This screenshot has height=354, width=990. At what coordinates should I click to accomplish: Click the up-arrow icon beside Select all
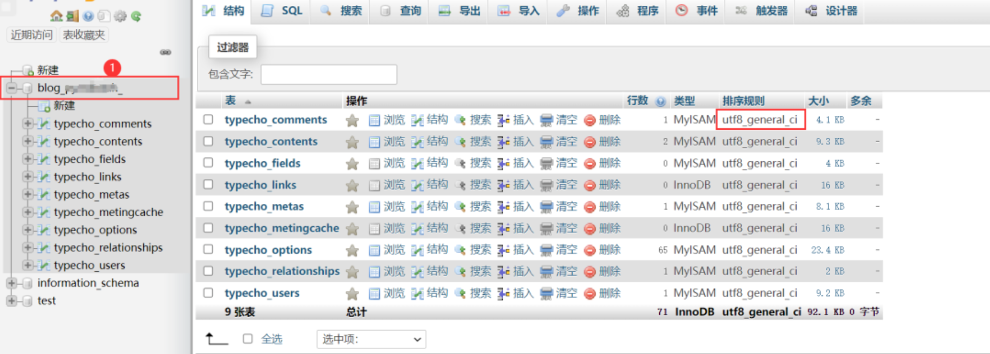click(216, 339)
